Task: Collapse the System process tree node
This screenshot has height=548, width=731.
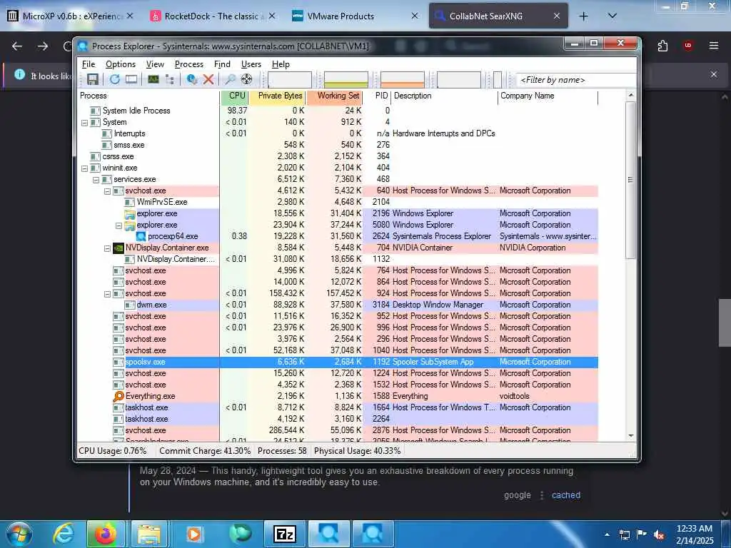Action: pos(84,123)
